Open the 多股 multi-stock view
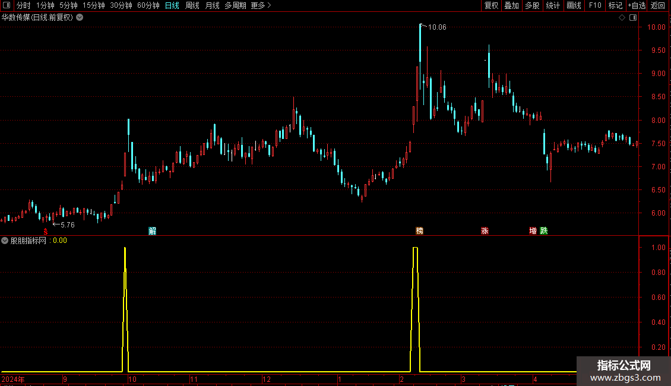Viewport: 671px width, 386px height. (532, 5)
